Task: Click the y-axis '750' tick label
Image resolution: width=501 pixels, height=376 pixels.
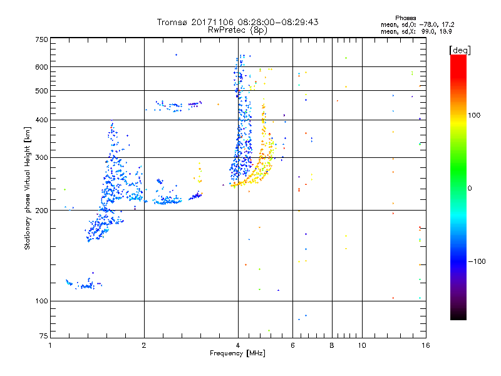Action: [x=41, y=39]
